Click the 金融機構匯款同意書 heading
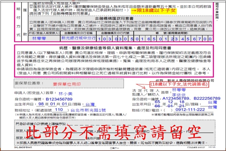226x151 pixels. tap(114, 19)
